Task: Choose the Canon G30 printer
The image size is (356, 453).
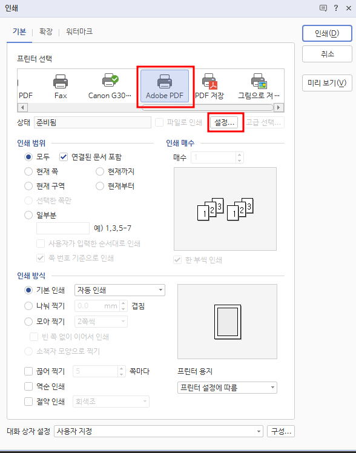Action: (x=110, y=86)
